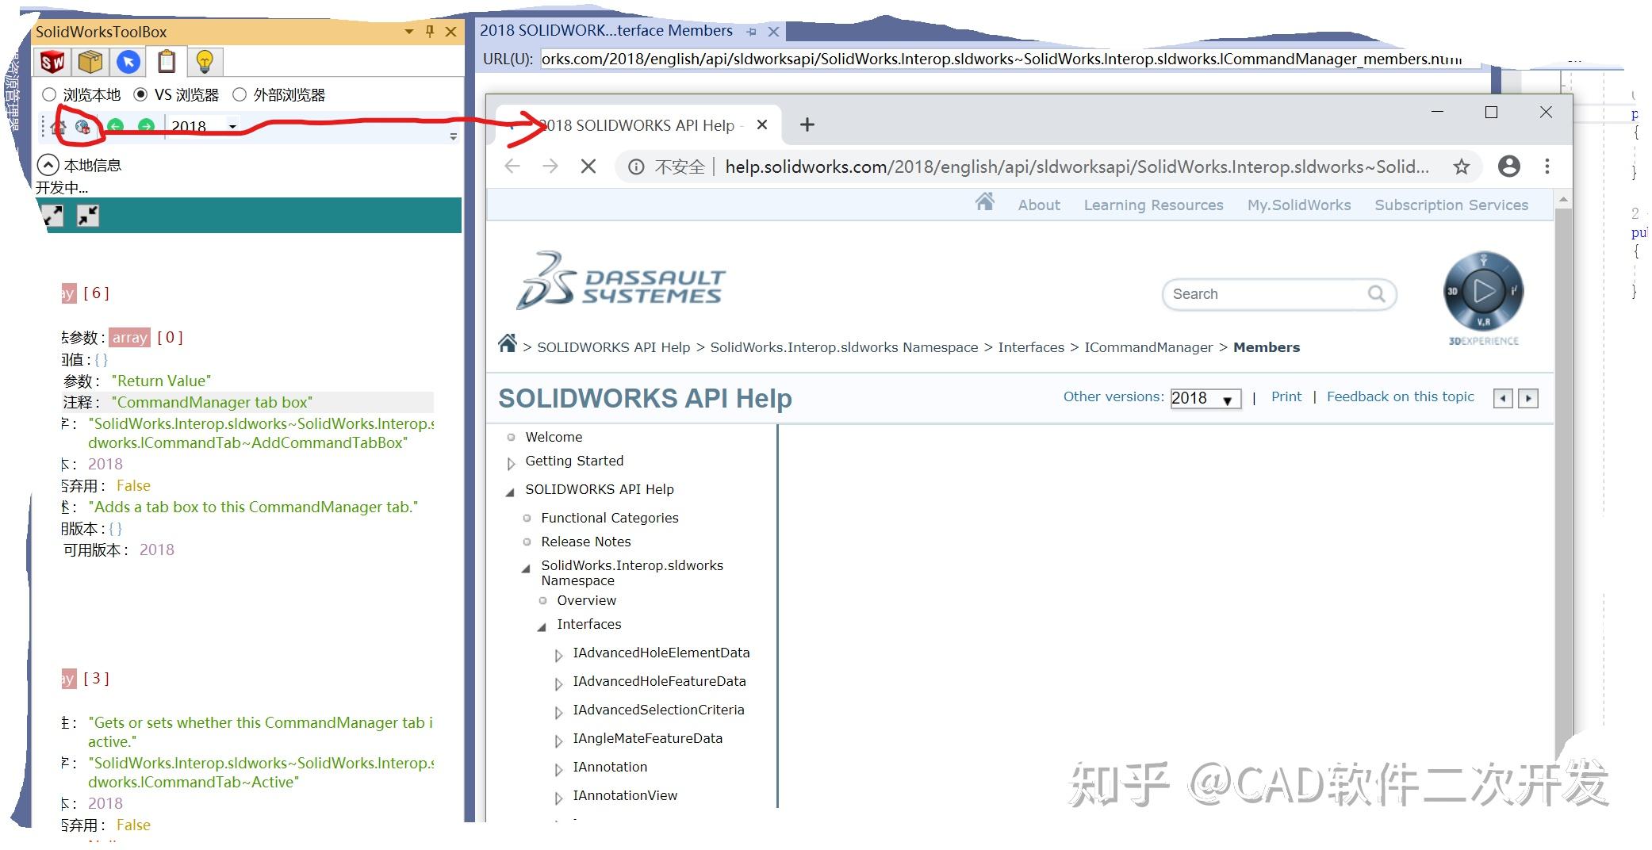Click the green forward arrow navigation icon

pyautogui.click(x=147, y=127)
